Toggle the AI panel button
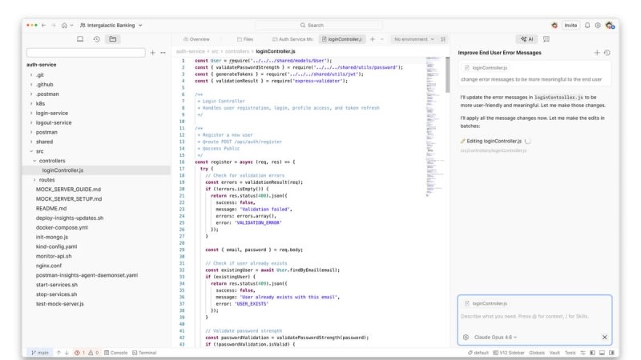Screen dimensions: 641x360 click(x=526, y=38)
